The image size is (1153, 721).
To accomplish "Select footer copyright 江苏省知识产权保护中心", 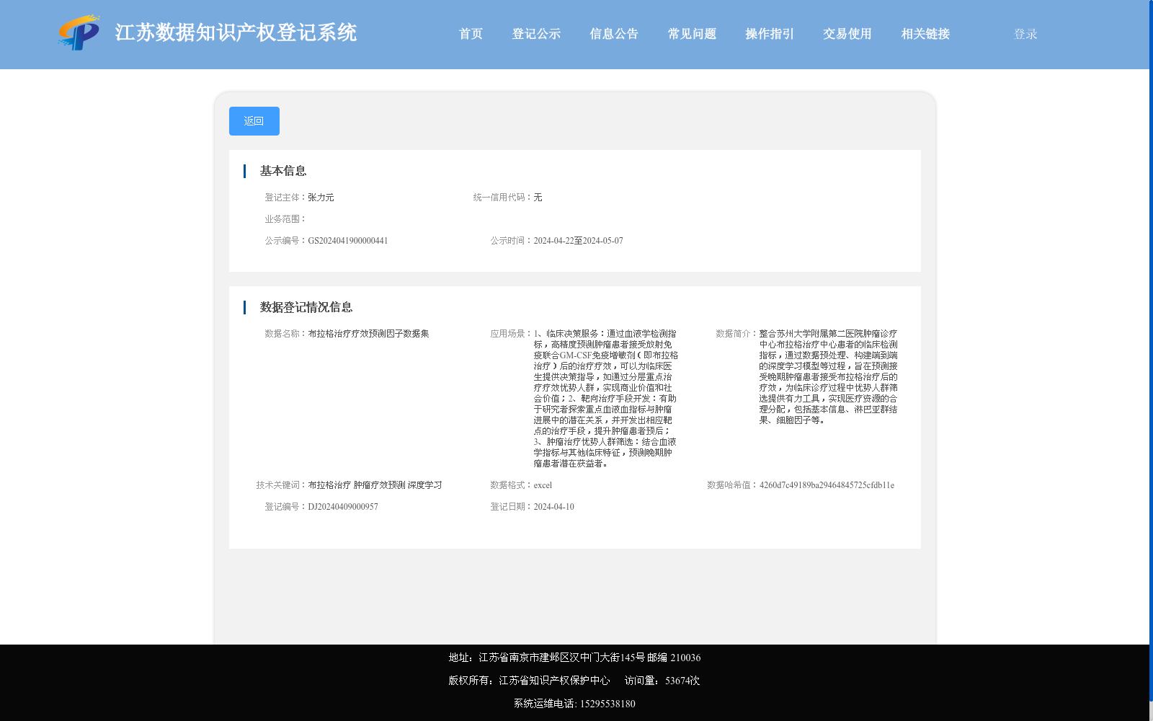I will [554, 681].
